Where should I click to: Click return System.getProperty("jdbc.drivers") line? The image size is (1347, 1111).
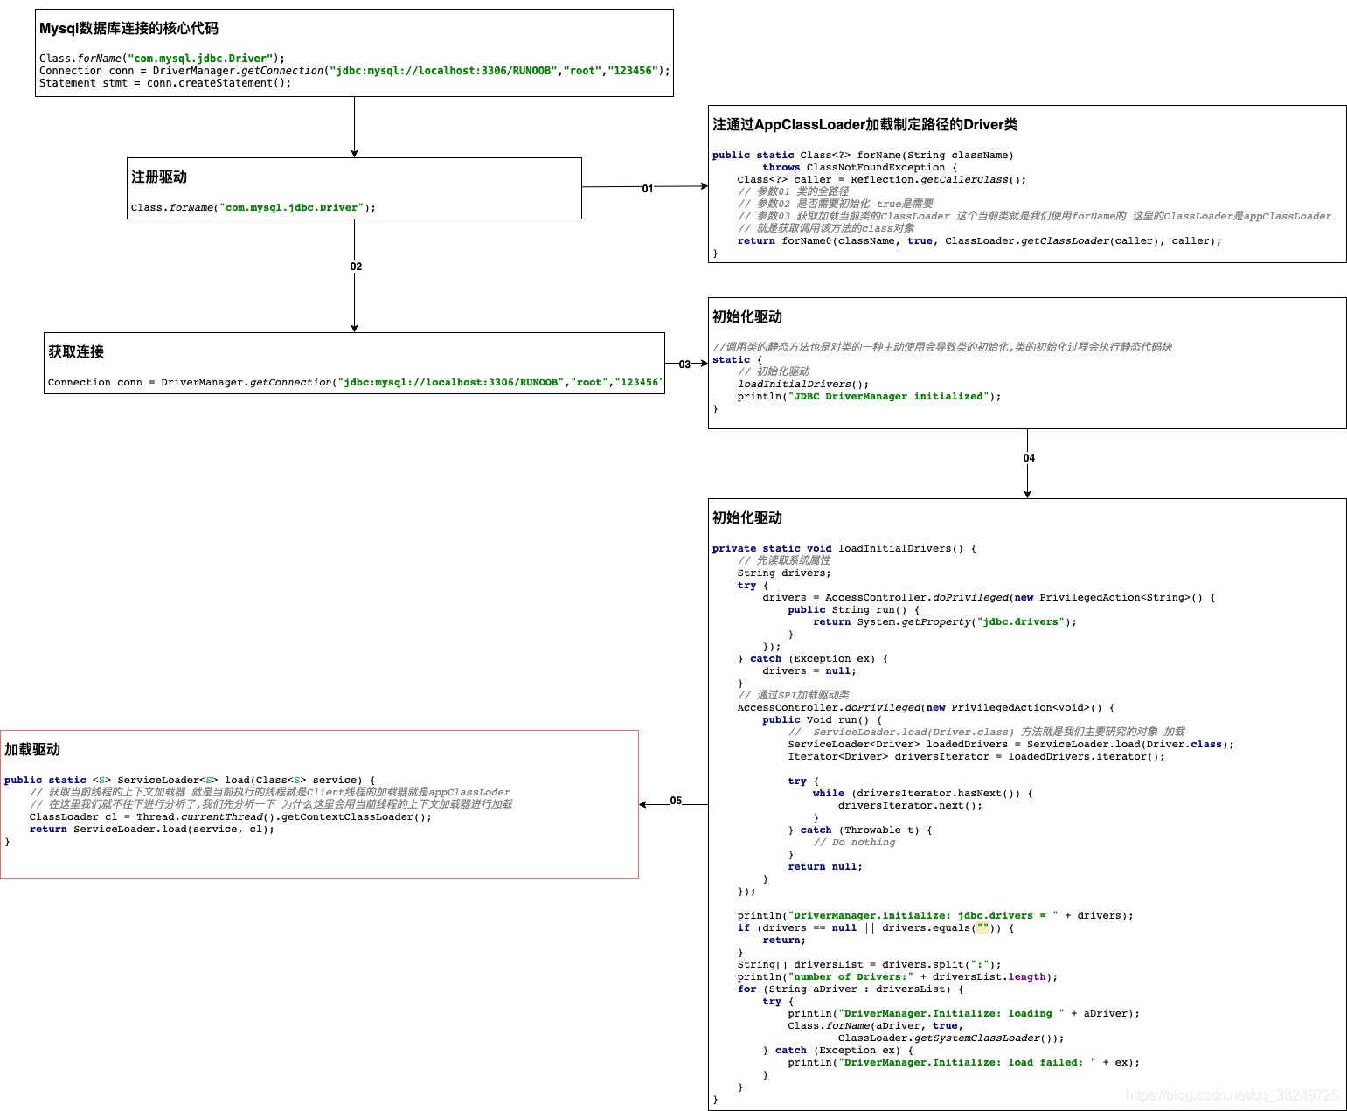tap(945, 621)
